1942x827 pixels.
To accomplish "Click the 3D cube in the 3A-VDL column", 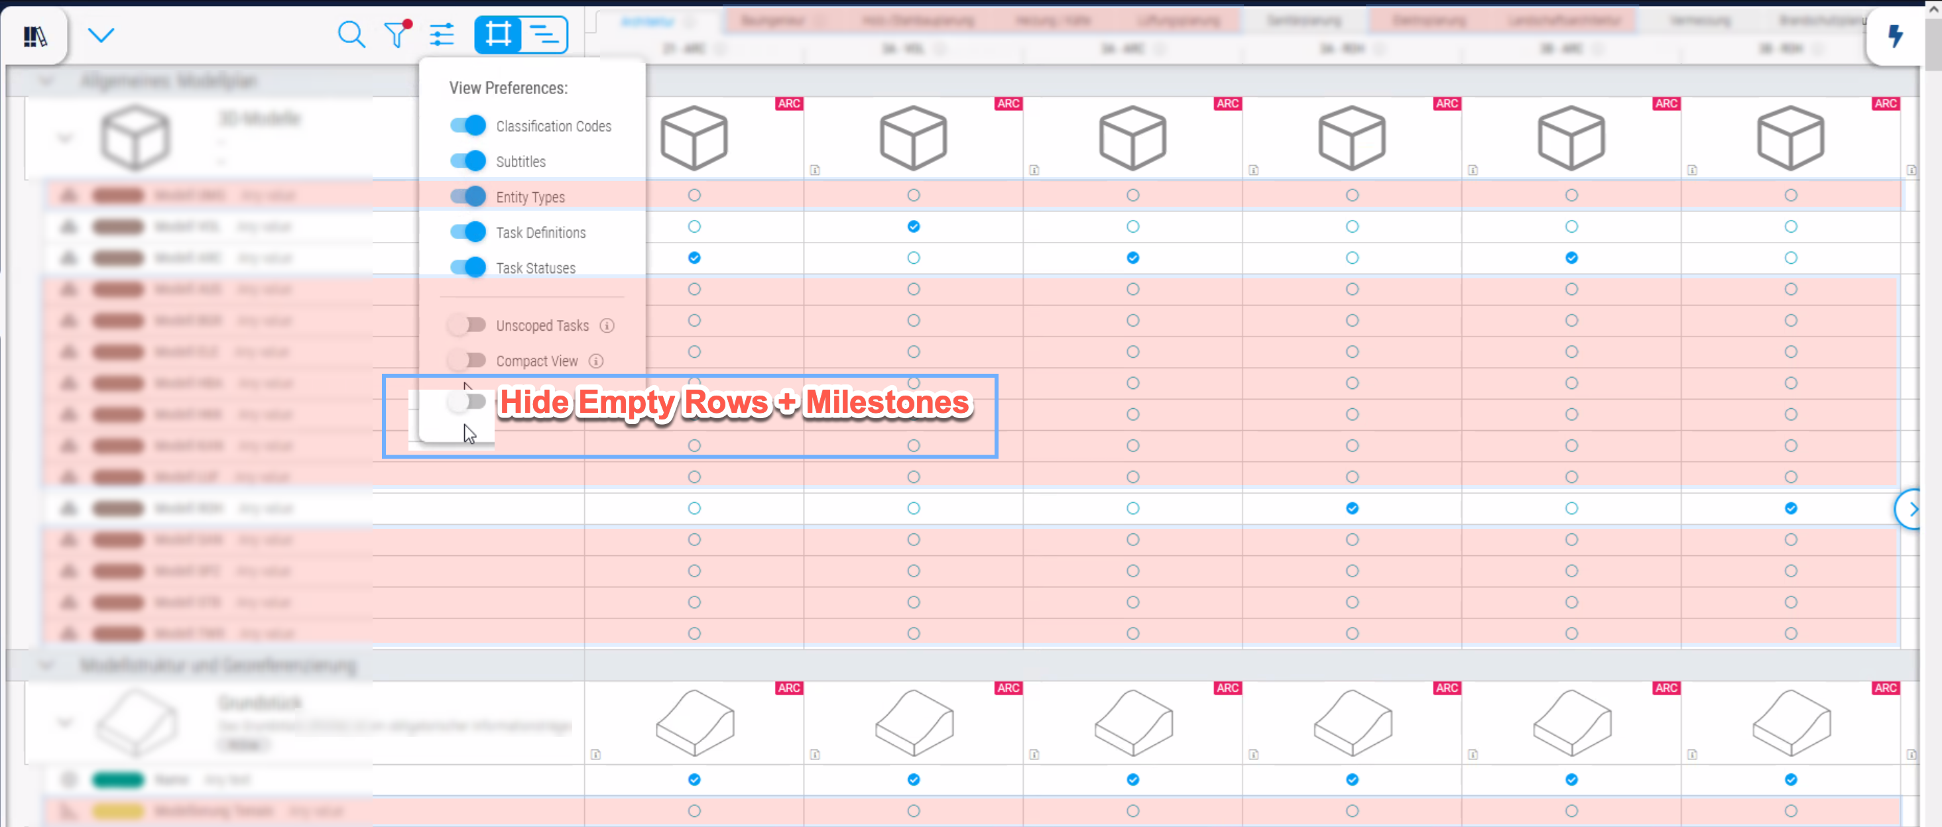I will 913,138.
